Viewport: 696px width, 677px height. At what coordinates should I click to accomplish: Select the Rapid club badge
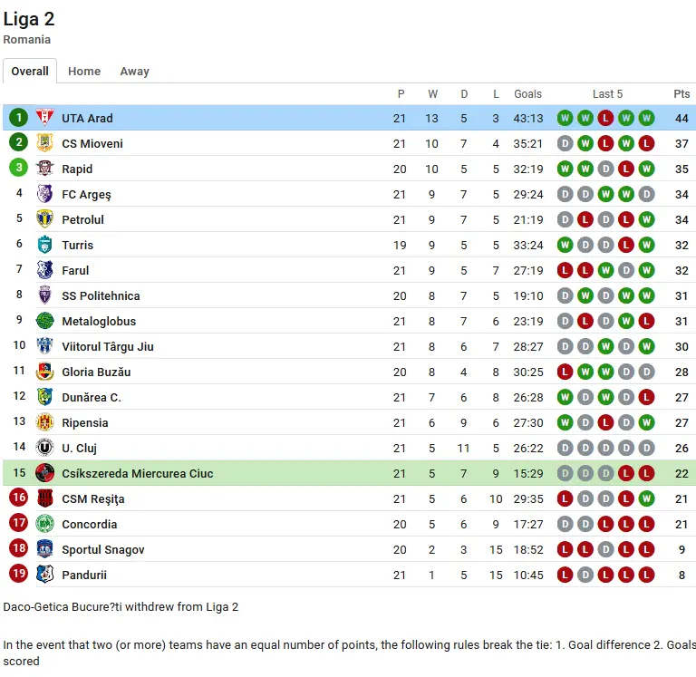[x=44, y=169]
